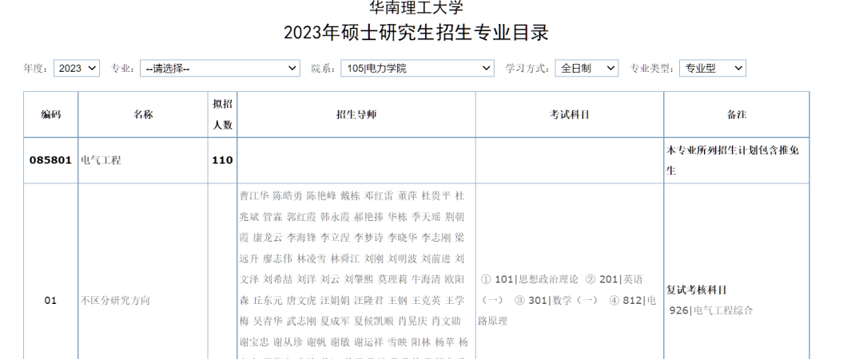Select the code cell 085801
863x359 pixels.
[50, 160]
